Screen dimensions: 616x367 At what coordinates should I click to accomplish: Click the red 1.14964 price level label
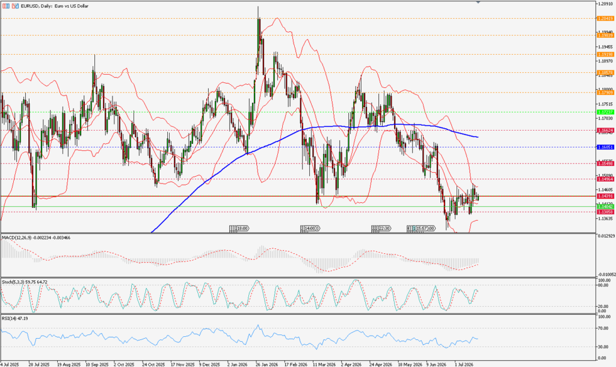[605, 179]
